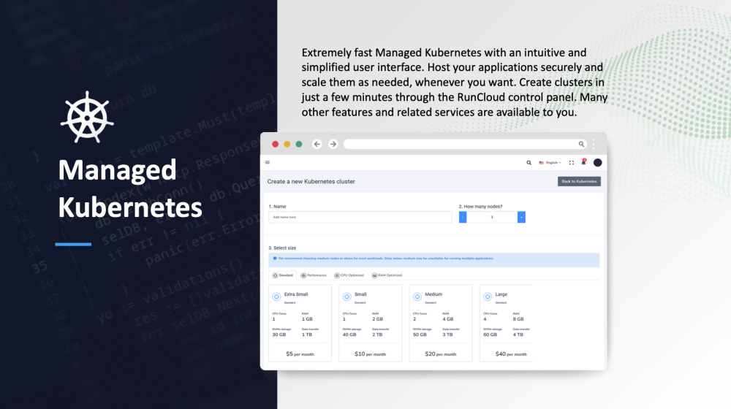
Task: Click the Back to Kubernetes button
Action: pos(579,181)
